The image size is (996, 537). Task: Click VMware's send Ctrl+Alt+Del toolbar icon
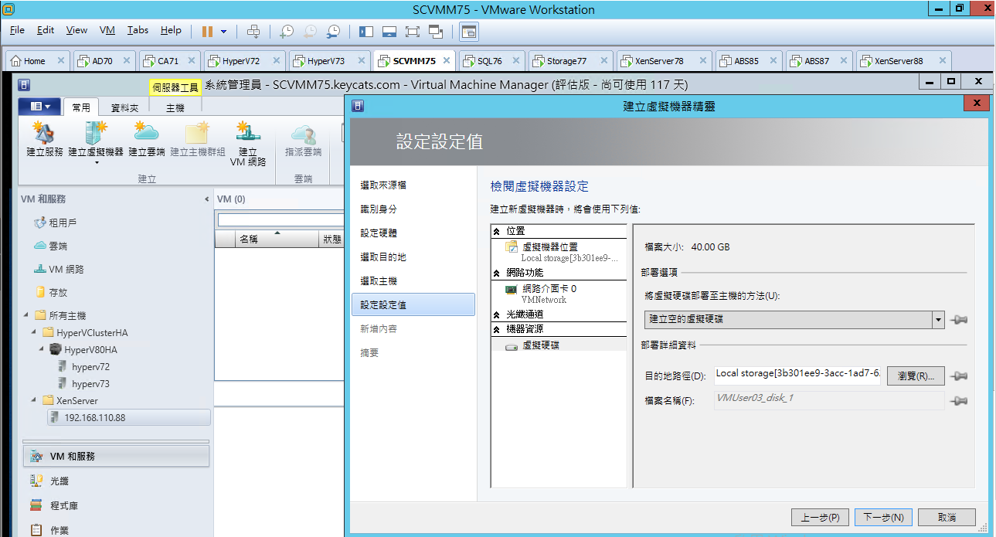pyautogui.click(x=253, y=31)
